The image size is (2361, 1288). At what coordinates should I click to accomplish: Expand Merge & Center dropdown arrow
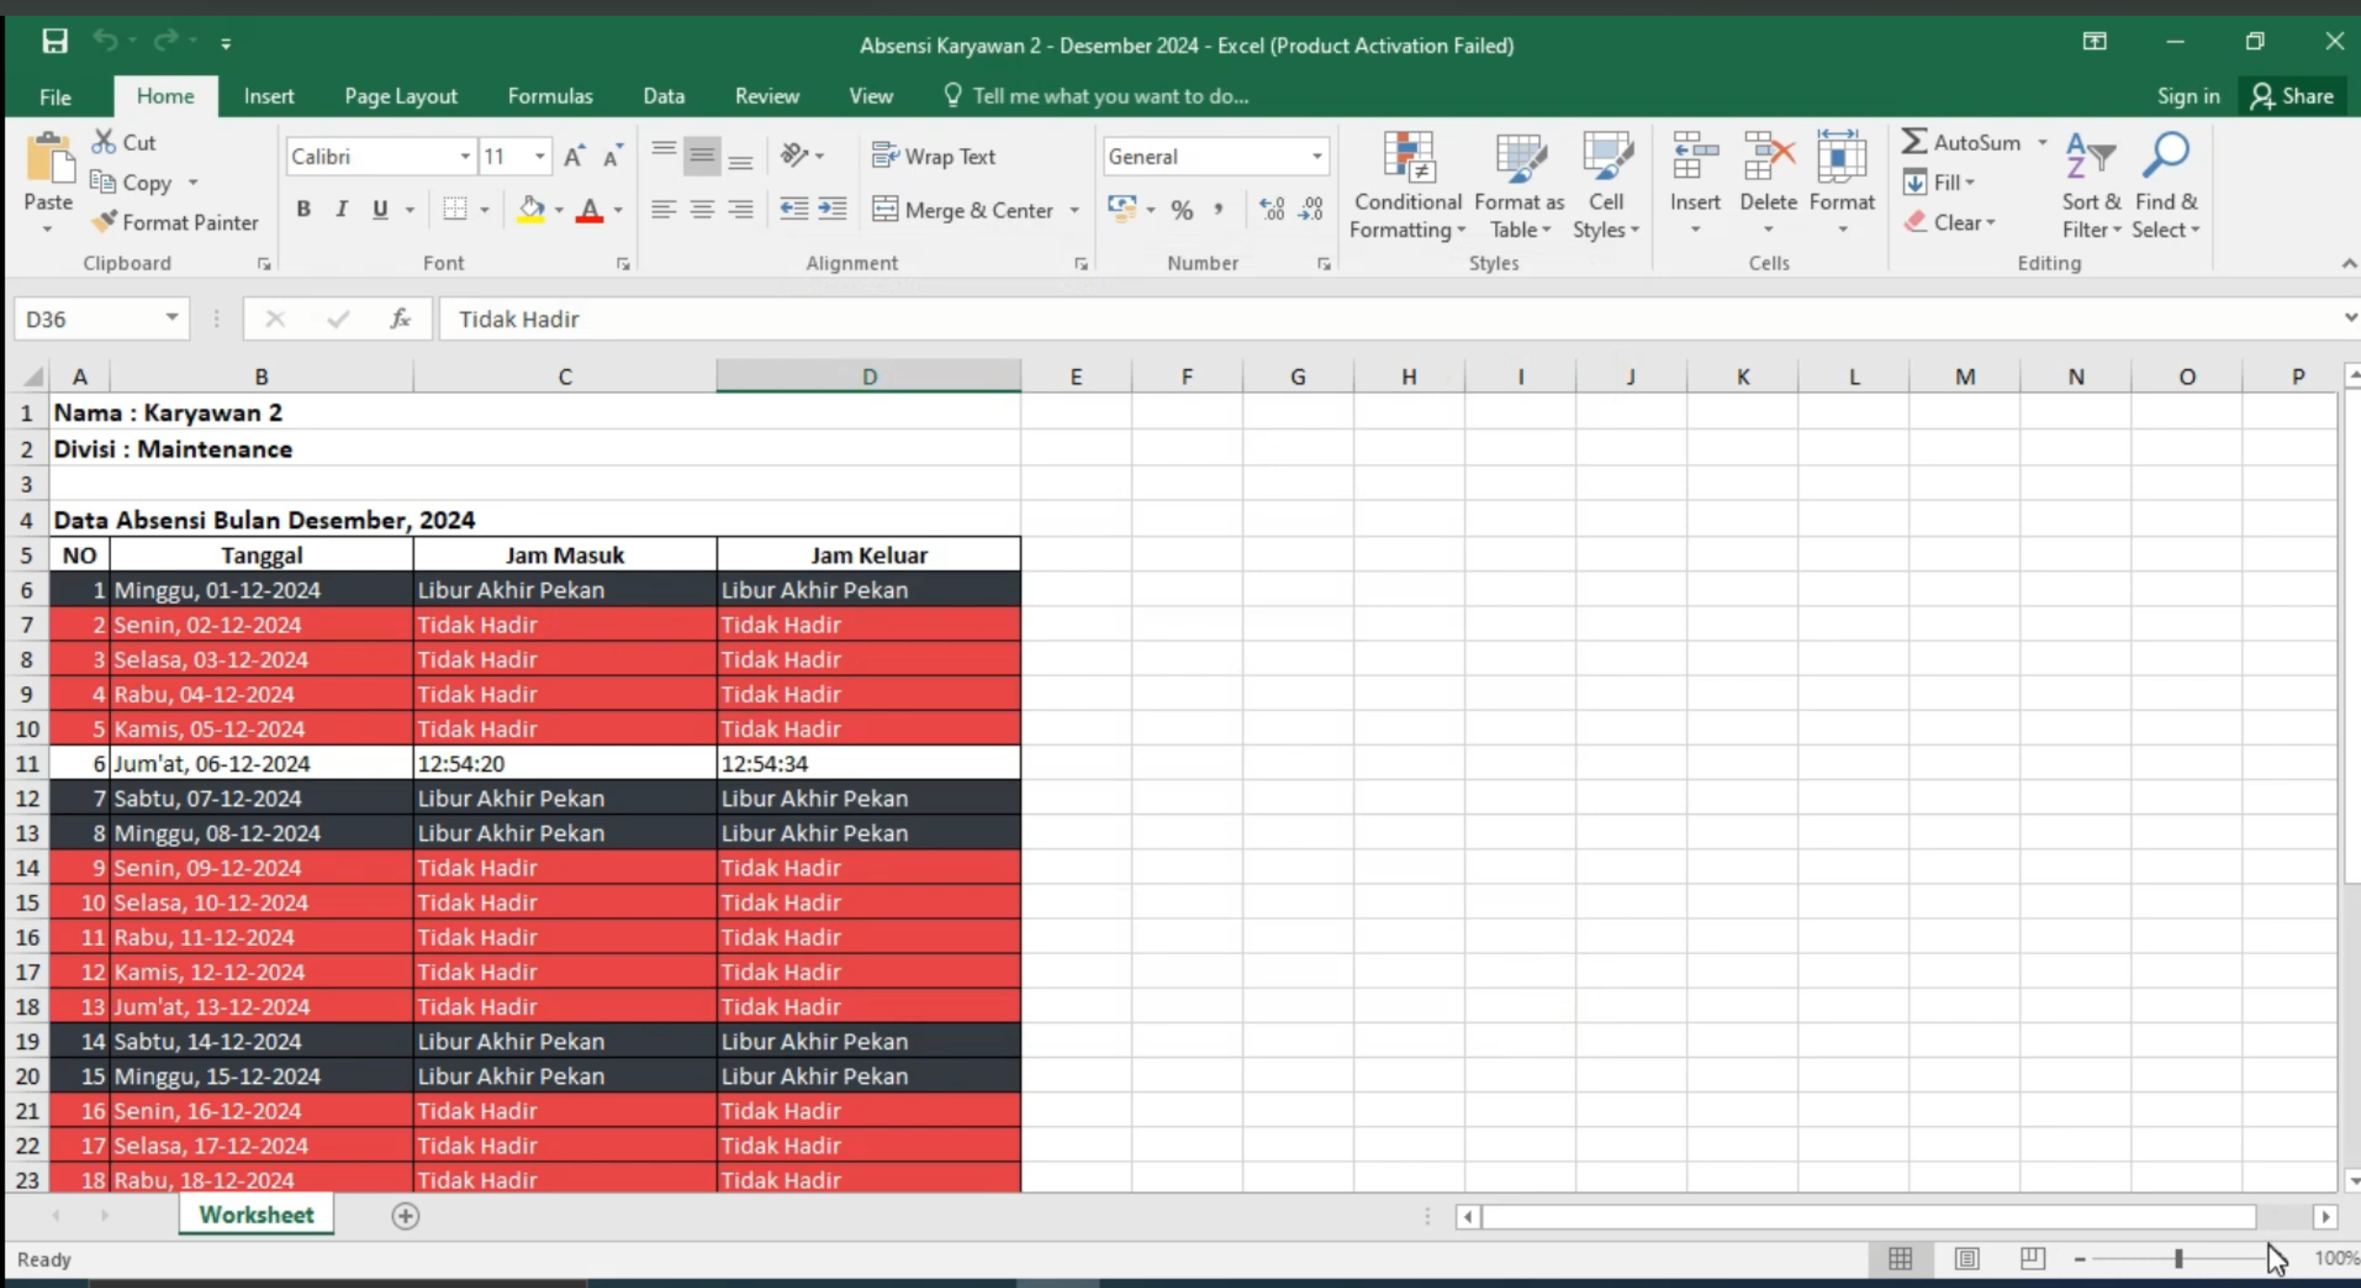point(1074,210)
